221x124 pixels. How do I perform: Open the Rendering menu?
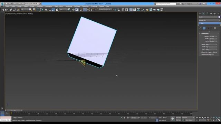pos(69,6)
